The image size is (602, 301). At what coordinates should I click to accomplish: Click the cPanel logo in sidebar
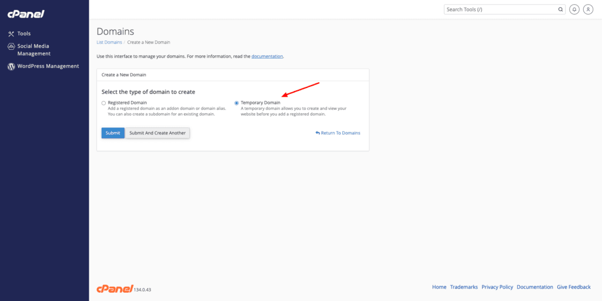coord(26,14)
